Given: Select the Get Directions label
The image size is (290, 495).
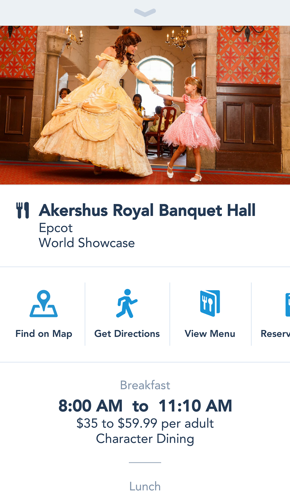Looking at the screenshot, I should [127, 334].
